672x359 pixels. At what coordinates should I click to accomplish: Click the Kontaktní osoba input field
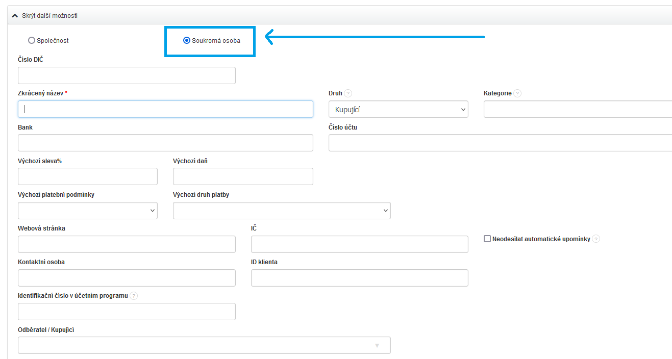(x=127, y=278)
